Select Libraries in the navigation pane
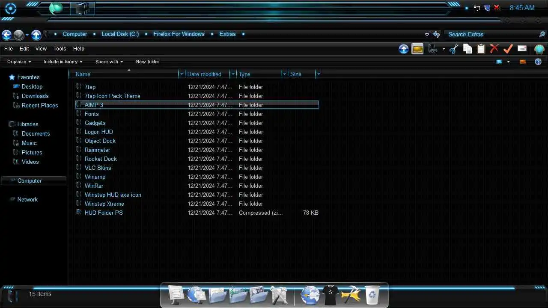Image resolution: width=548 pixels, height=308 pixels. (x=28, y=124)
